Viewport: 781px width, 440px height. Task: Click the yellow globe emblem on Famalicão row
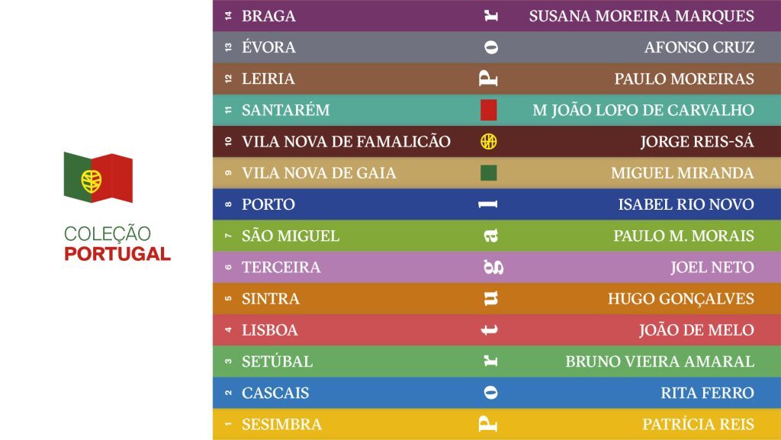489,141
